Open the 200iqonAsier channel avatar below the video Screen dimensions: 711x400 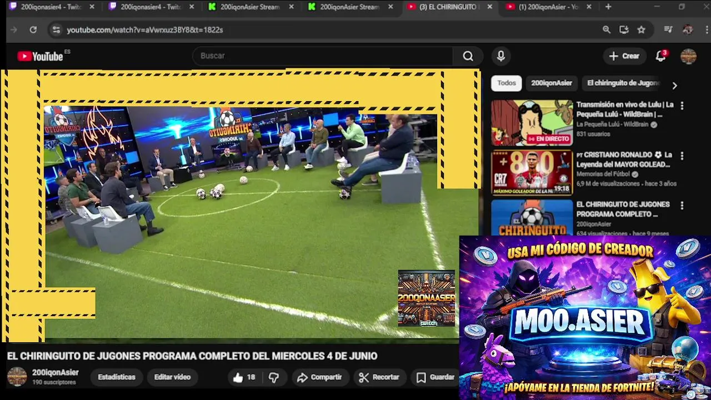(x=17, y=377)
